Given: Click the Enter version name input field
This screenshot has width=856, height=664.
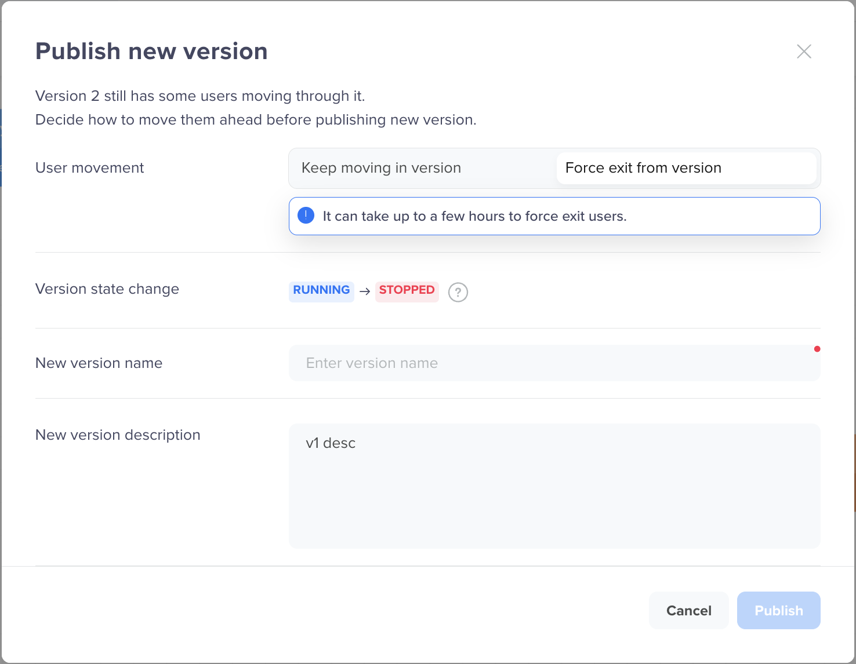Looking at the screenshot, I should (554, 363).
